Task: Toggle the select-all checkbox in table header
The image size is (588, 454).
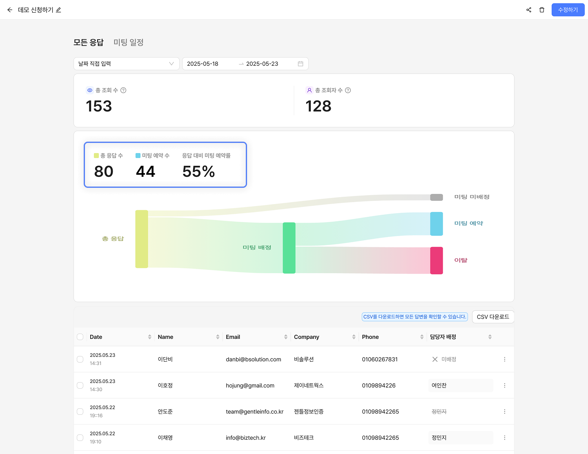Action: coord(80,337)
